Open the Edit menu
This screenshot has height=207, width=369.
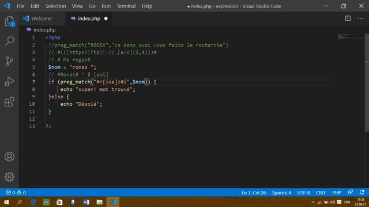35,6
